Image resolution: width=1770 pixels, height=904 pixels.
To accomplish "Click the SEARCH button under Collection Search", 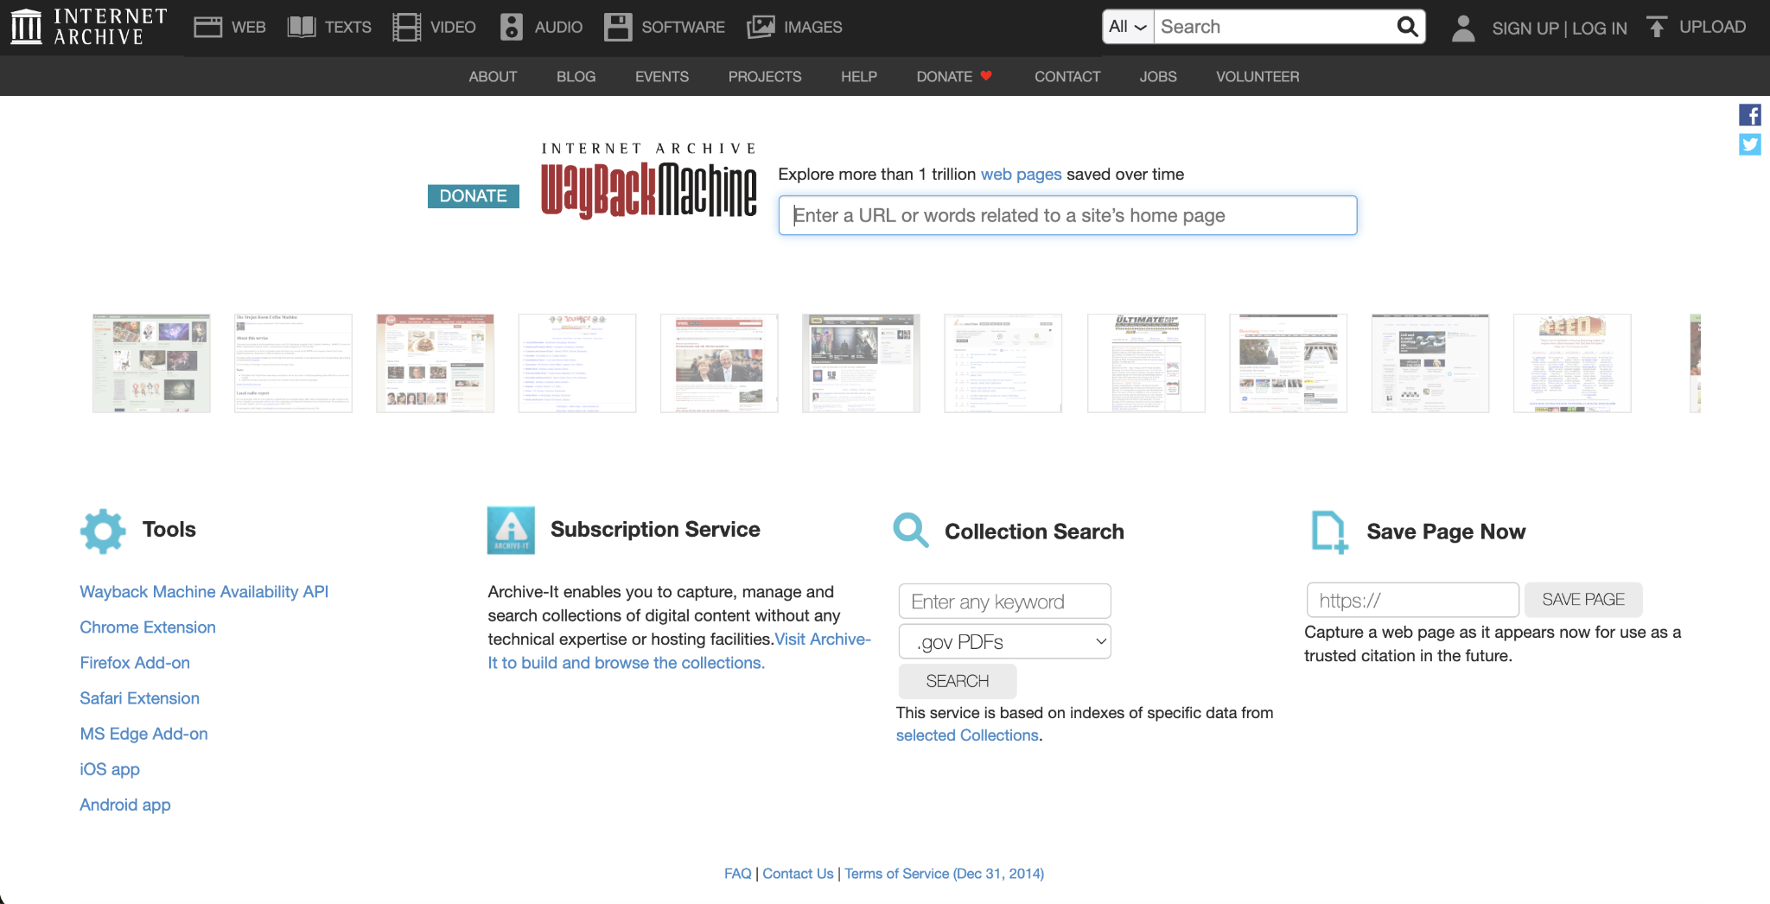I will pos(958,681).
